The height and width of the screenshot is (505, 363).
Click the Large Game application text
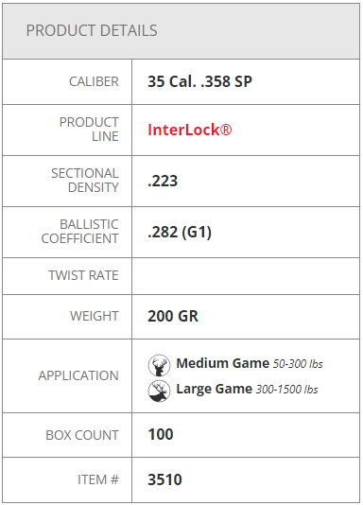(x=214, y=389)
